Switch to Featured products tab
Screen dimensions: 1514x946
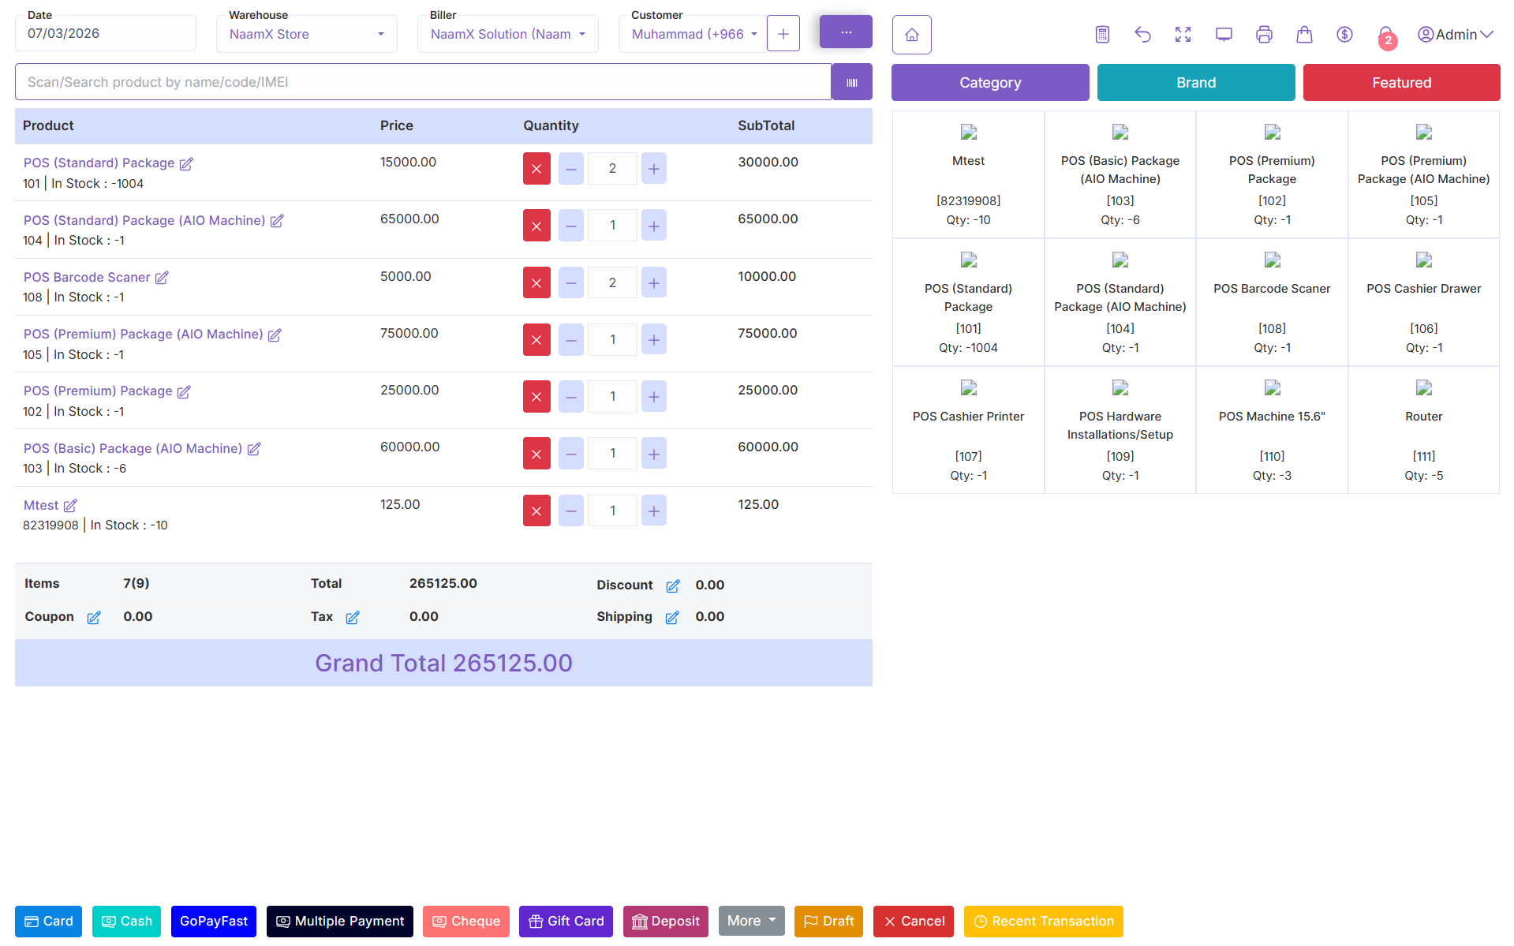(x=1401, y=82)
